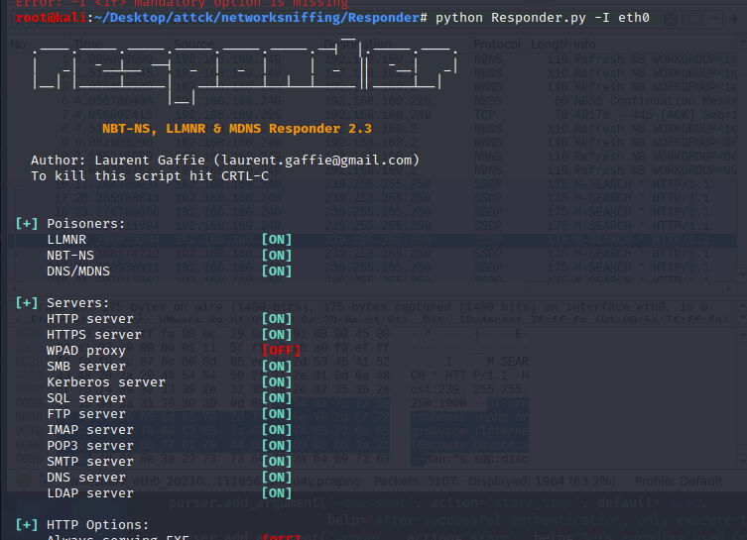Click the LDAP server label
The height and width of the screenshot is (540, 747).
click(x=90, y=492)
